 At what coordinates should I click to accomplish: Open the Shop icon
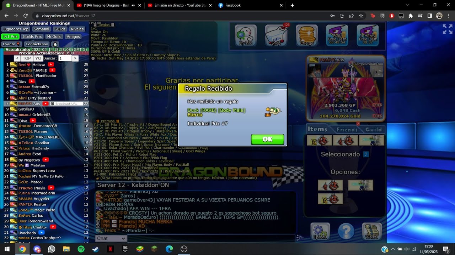coord(276,35)
